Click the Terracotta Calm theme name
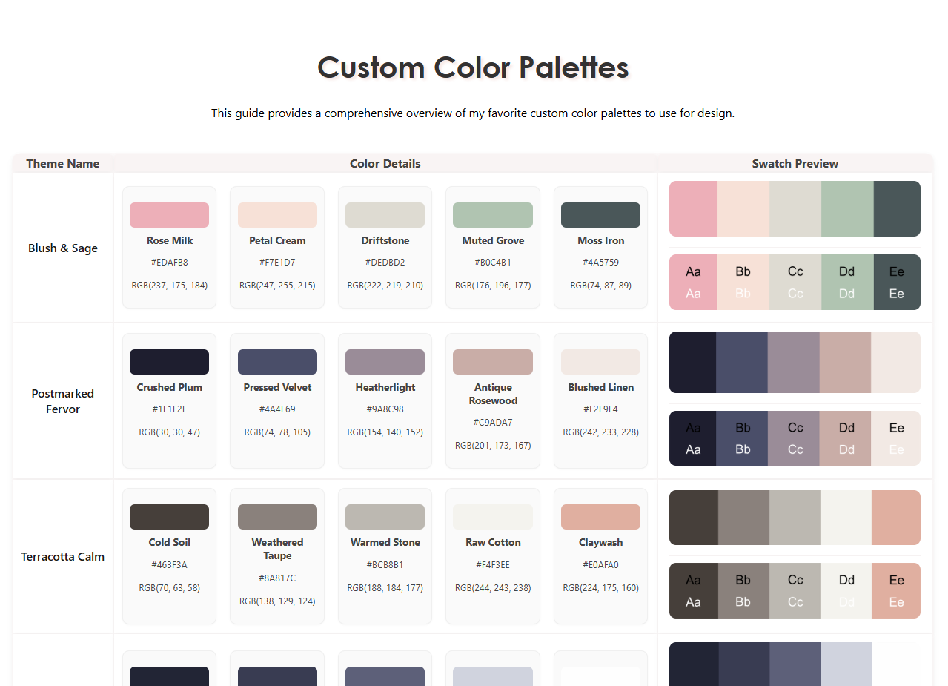Screen dimensions: 948x686 click(x=63, y=557)
